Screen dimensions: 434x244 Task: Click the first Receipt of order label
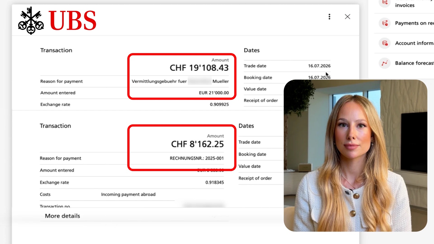(x=261, y=101)
